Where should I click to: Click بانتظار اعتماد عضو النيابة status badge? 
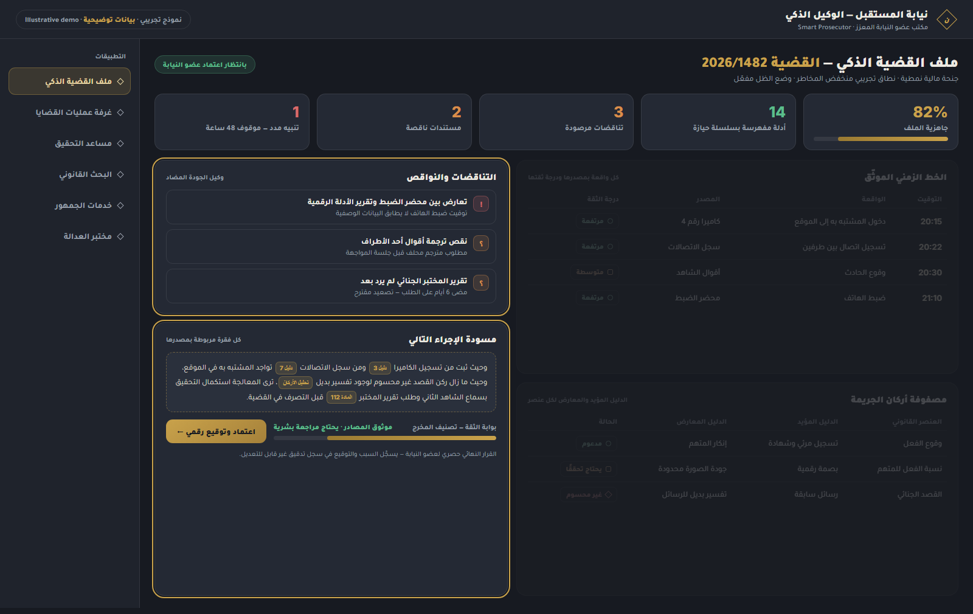pyautogui.click(x=205, y=64)
